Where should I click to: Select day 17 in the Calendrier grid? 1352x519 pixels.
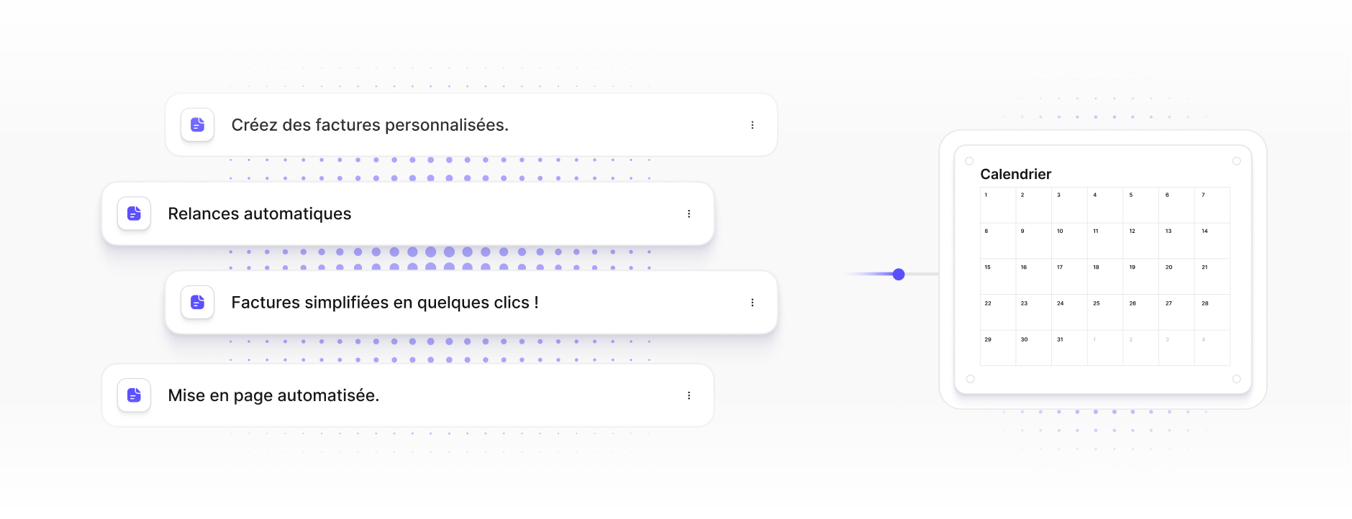[x=1069, y=276]
